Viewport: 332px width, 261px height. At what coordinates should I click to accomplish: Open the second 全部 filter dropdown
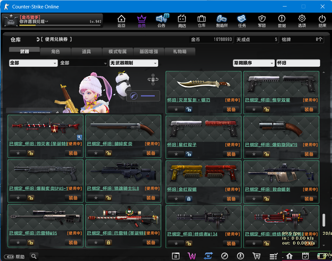[84, 63]
